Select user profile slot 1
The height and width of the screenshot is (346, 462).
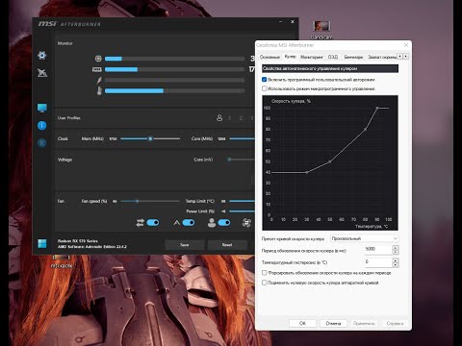(229, 118)
